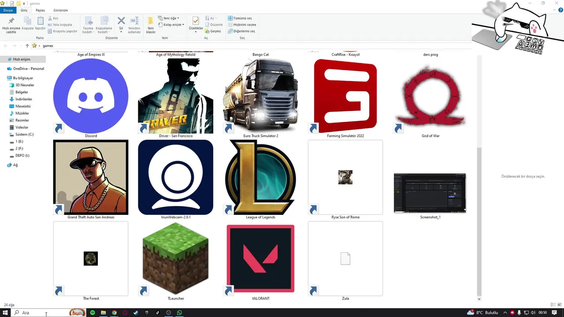Click Tümünü seç
Image resolution: width=564 pixels, height=317 pixels.
pos(240,18)
